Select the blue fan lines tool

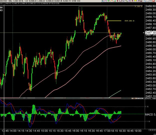coord(130,1)
